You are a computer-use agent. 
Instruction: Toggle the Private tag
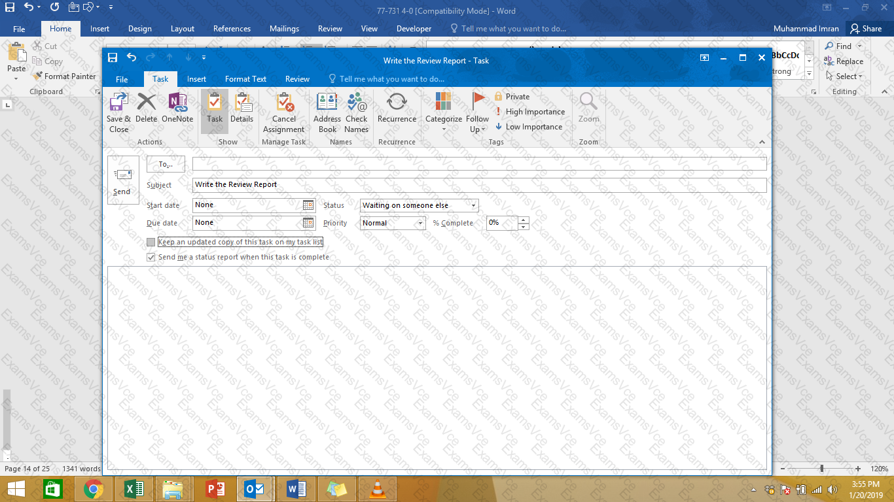[512, 97]
